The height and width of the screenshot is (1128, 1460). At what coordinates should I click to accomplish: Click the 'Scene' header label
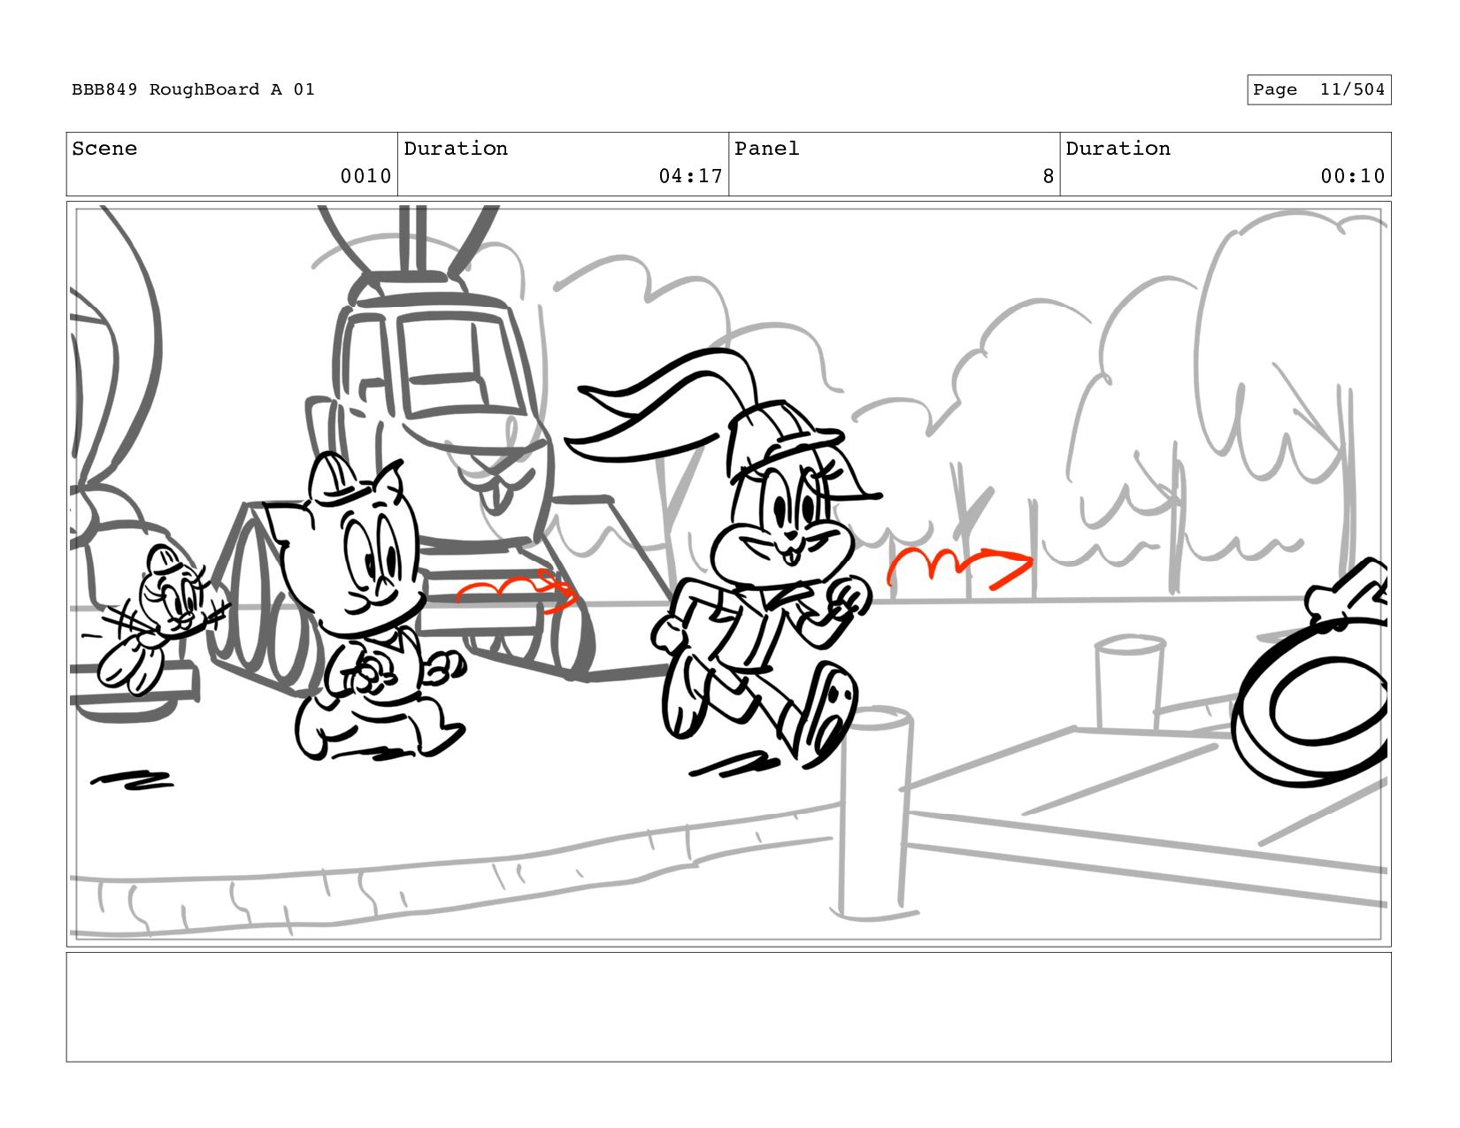(x=104, y=149)
